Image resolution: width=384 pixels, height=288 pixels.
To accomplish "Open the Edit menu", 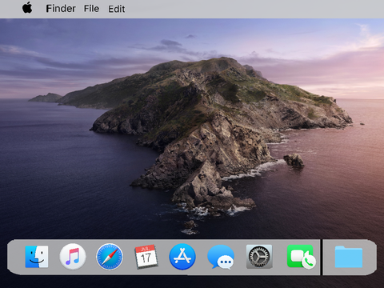I will pos(117,9).
